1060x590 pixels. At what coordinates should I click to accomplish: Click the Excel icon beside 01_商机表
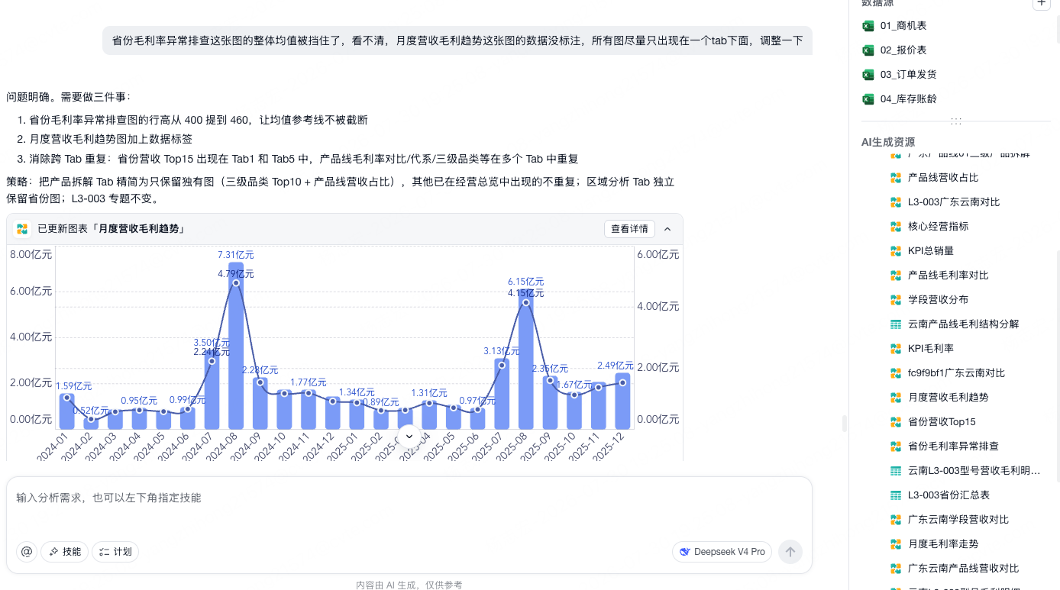point(868,26)
